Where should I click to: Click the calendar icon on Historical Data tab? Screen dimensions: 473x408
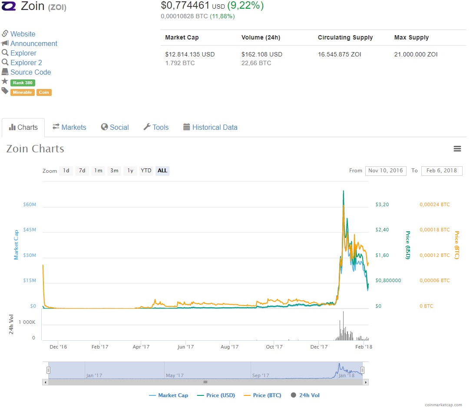tap(187, 127)
